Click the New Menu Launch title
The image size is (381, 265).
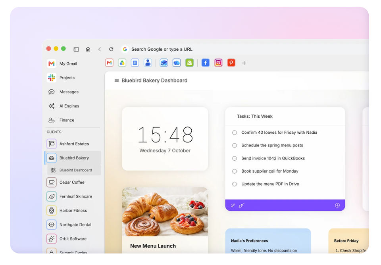coord(153,246)
